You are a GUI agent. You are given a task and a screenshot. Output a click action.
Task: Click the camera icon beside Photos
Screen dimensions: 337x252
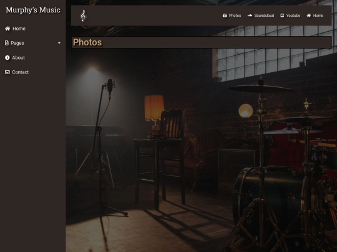click(225, 16)
